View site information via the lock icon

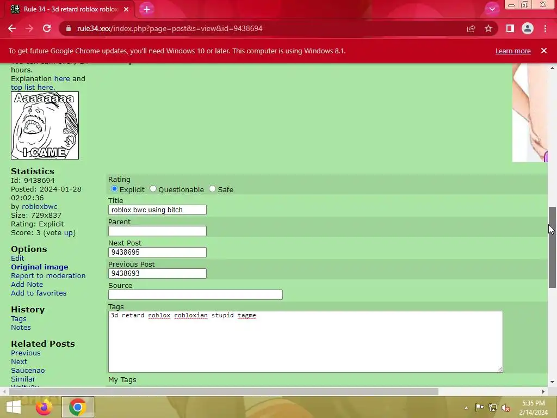coord(69,28)
